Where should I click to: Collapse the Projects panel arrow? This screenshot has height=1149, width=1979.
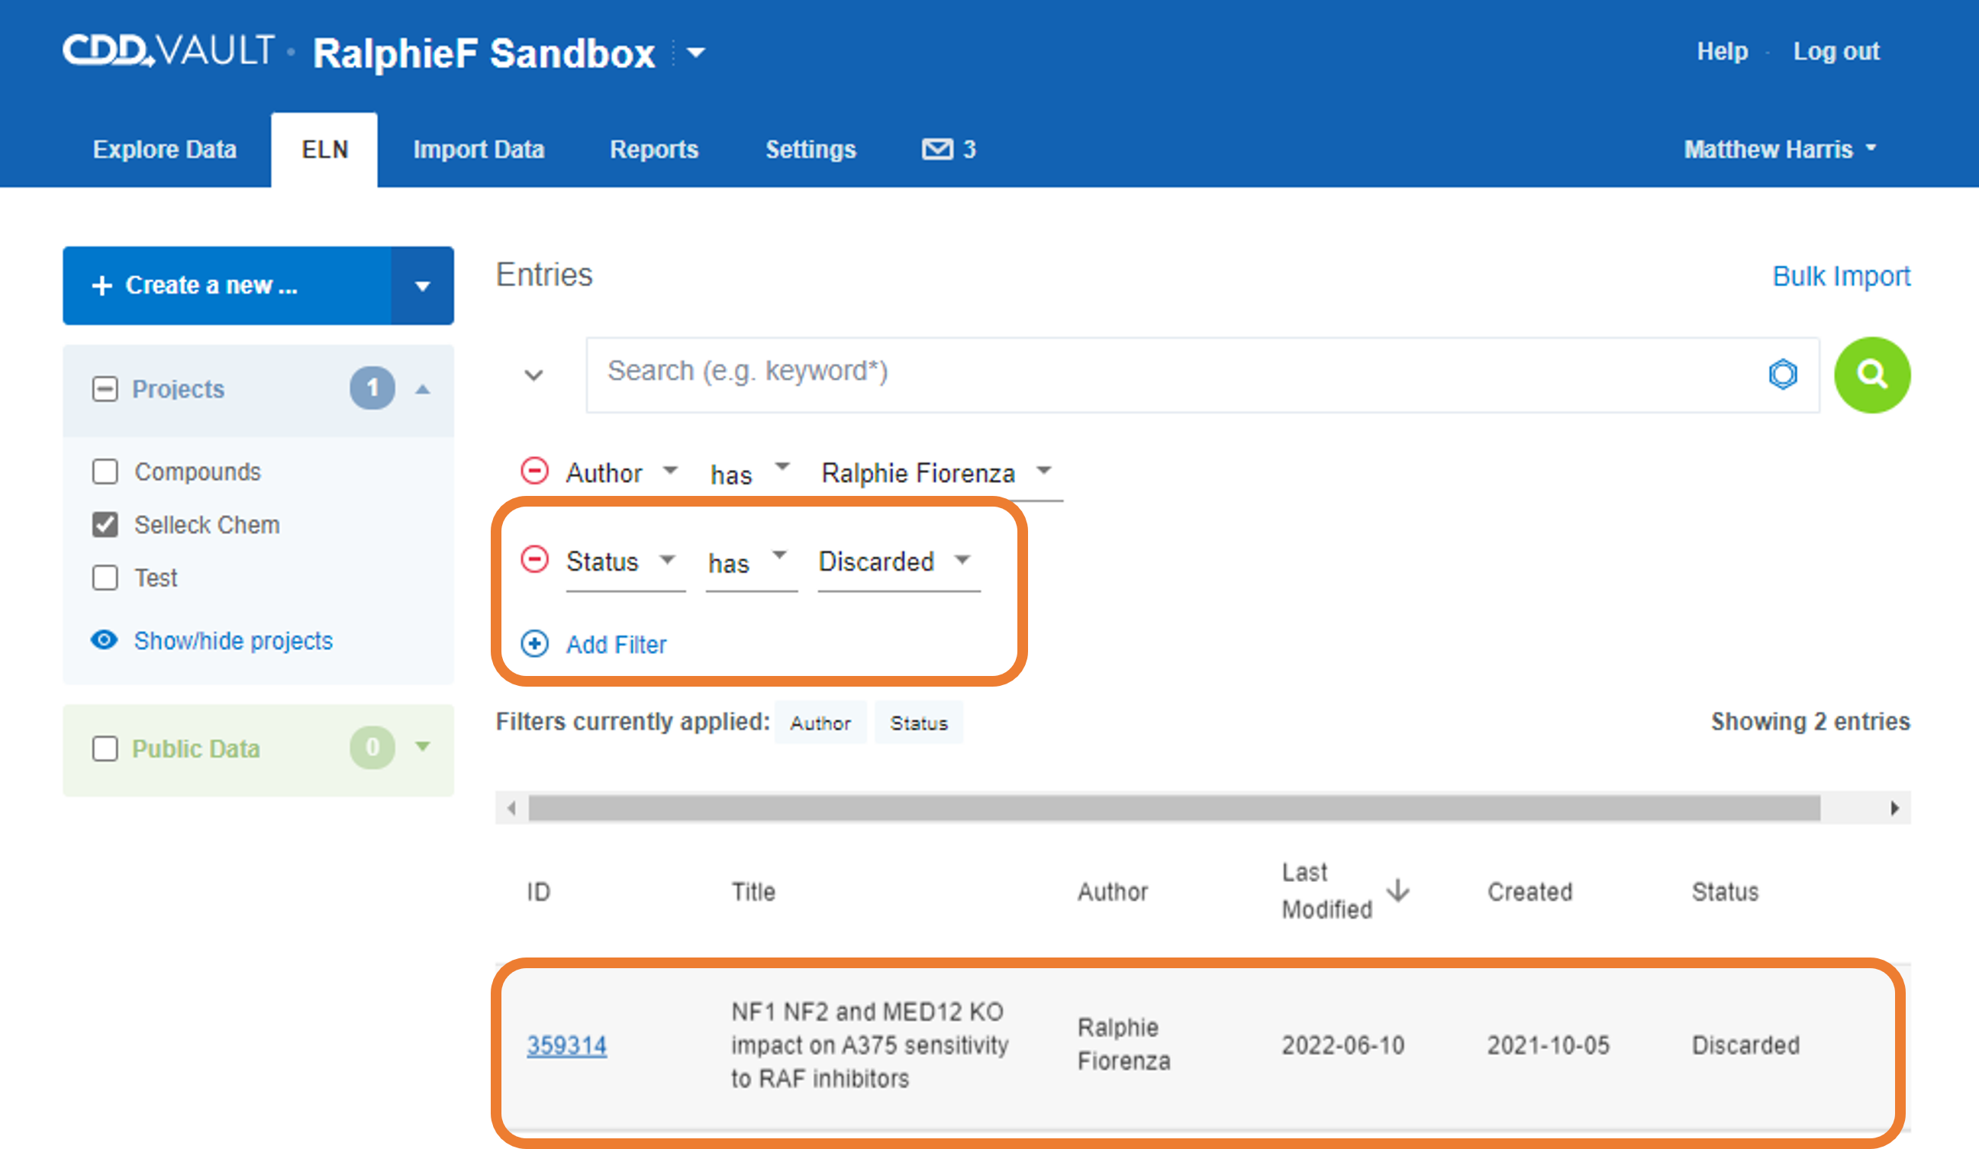click(423, 389)
